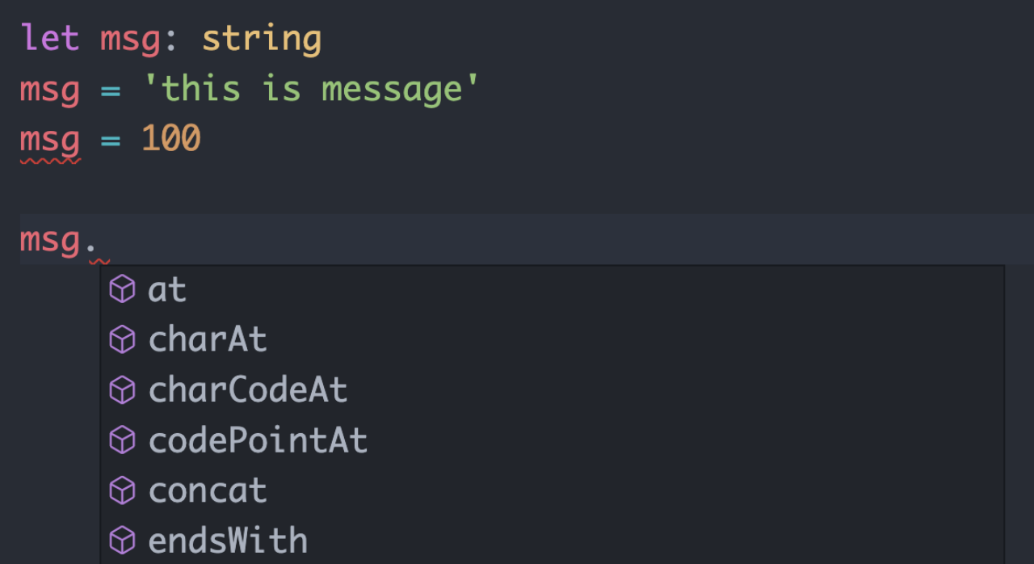Click the red-underlined msg on the 100 line

[x=50, y=140]
